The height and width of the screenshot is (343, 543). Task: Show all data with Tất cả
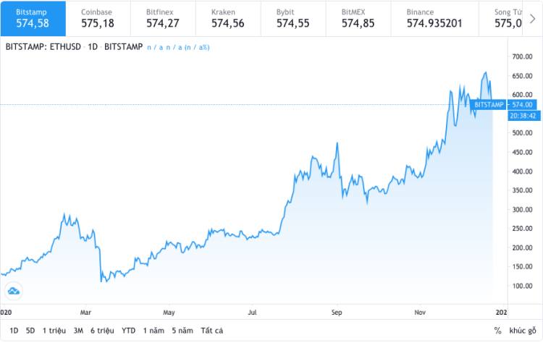(x=212, y=330)
